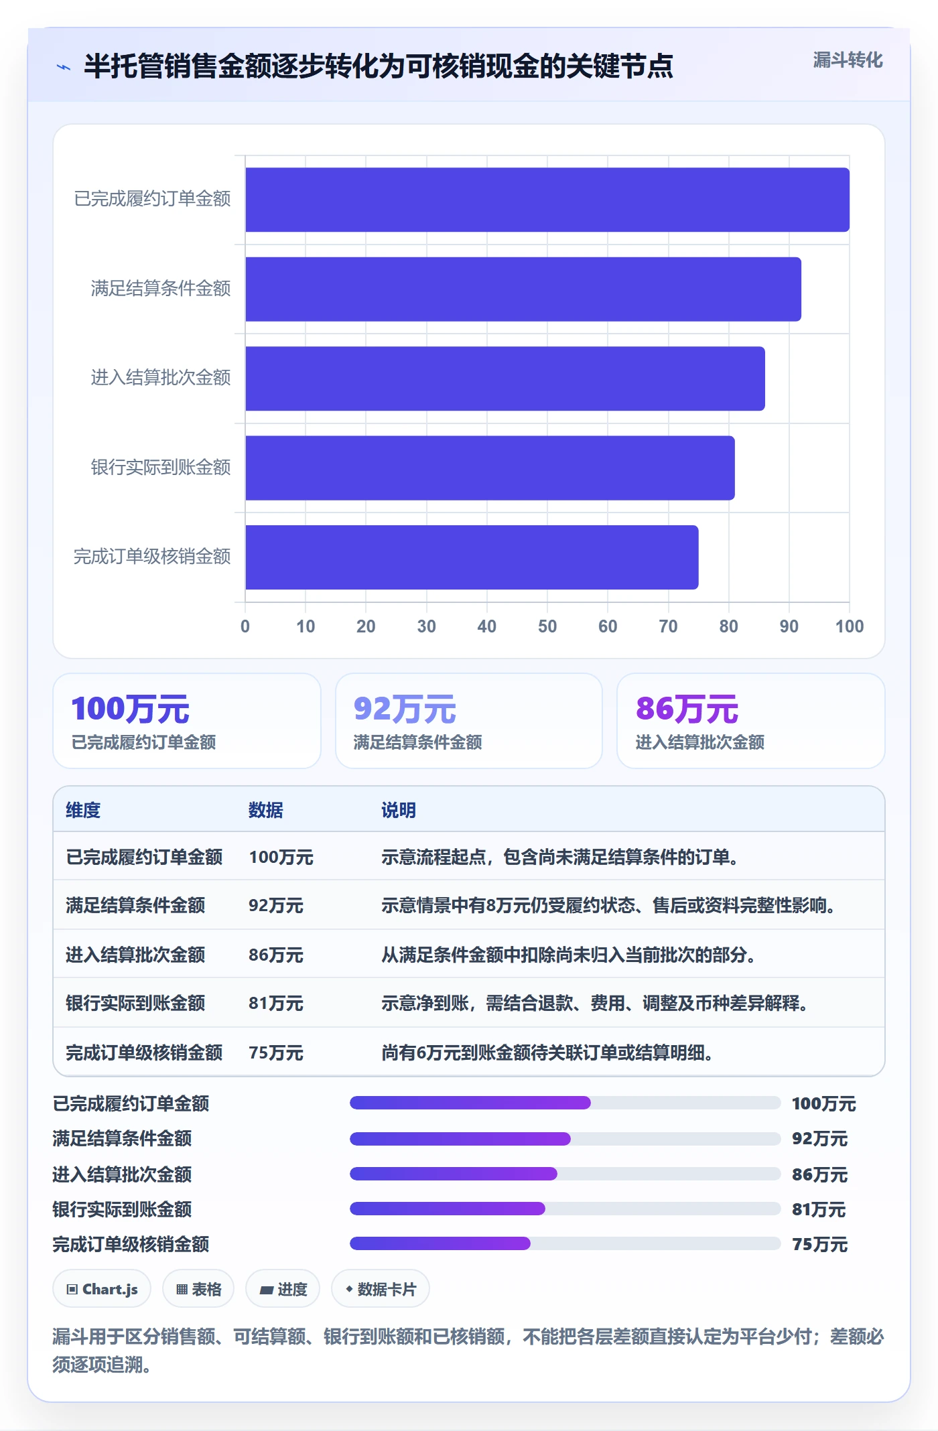938x1431 pixels.
Task: Click the 92万元 progress bar for 满足结算条件金额
Action: [x=565, y=1138]
